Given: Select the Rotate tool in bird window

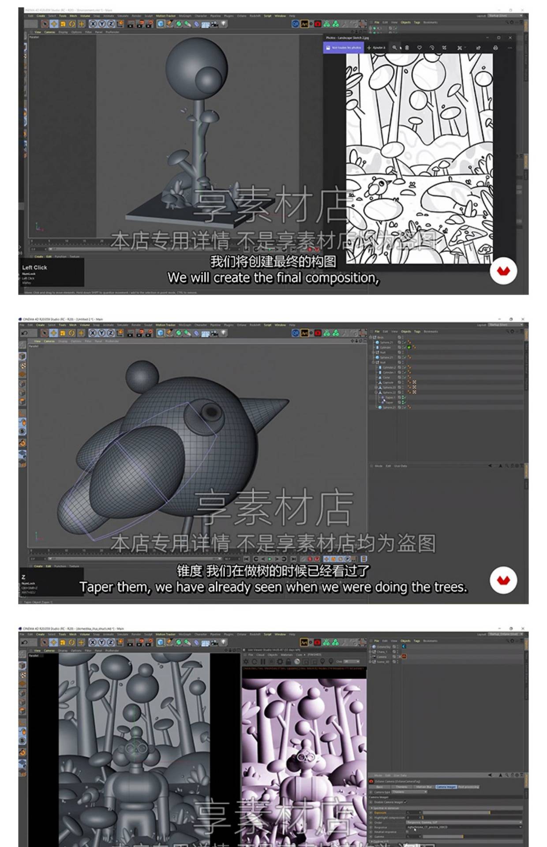Looking at the screenshot, I should (x=71, y=333).
